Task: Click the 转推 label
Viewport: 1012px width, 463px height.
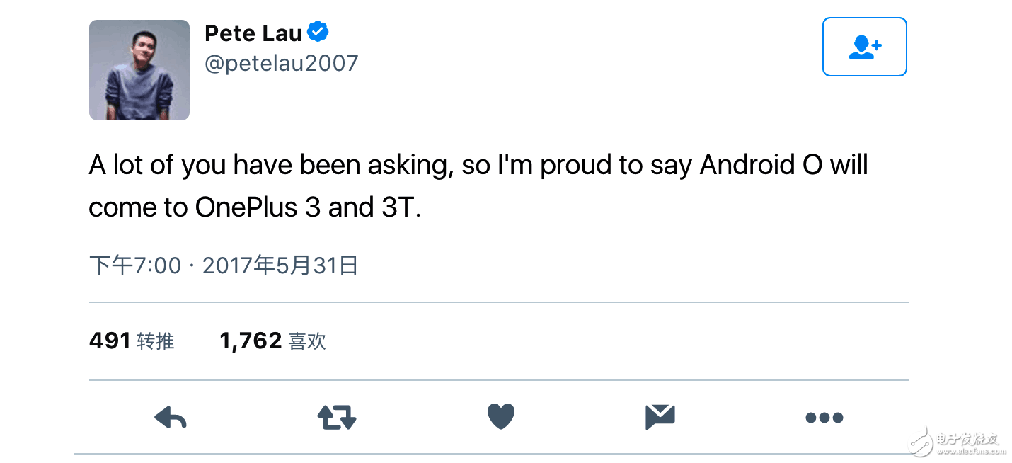Action: (x=156, y=342)
